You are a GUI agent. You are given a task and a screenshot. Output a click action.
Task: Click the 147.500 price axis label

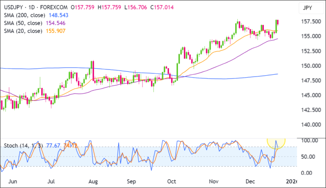311,81
